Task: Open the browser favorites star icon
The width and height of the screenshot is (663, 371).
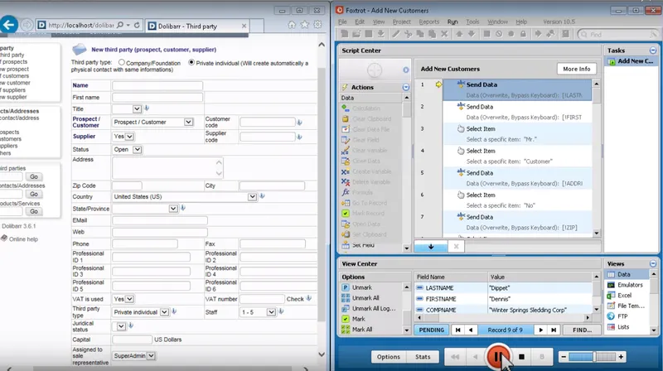Action: pos(304,25)
